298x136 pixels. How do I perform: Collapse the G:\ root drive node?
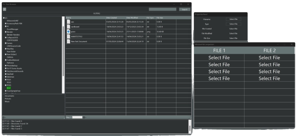(4, 18)
